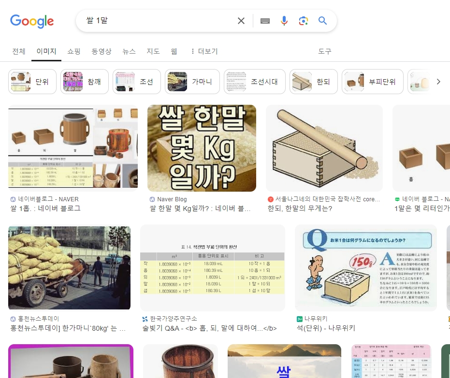Open Google Lens image search icon

(x=304, y=21)
